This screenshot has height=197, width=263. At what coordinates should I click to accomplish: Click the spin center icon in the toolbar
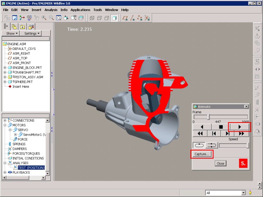coord(22,18)
